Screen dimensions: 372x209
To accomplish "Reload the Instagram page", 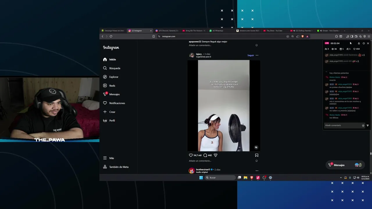I will [x=111, y=36].
